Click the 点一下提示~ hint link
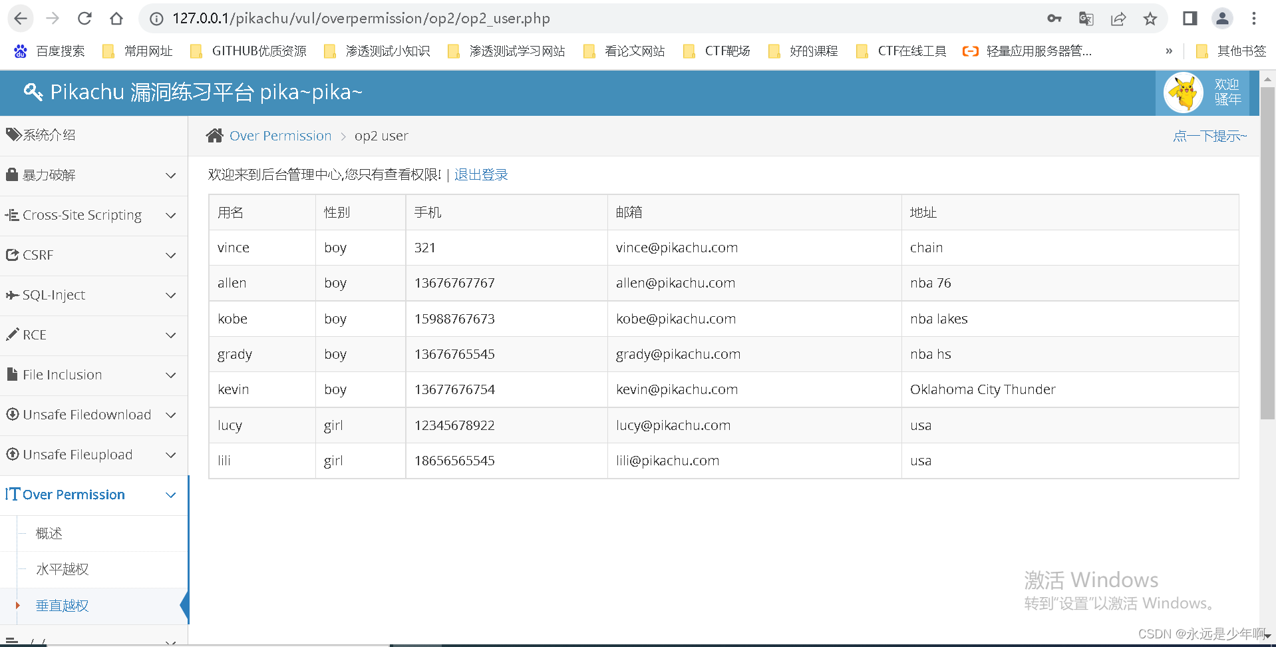Screen dimensions: 1276x647 pos(1210,136)
